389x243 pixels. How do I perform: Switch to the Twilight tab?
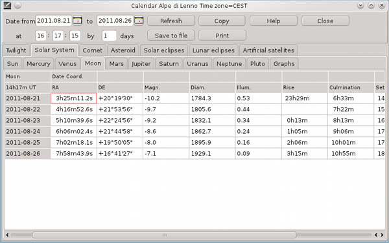tap(16, 50)
